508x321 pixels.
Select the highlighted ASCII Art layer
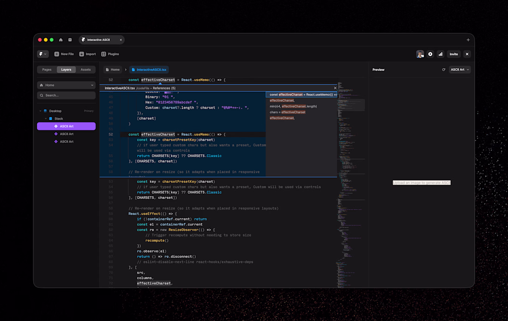coord(66,126)
